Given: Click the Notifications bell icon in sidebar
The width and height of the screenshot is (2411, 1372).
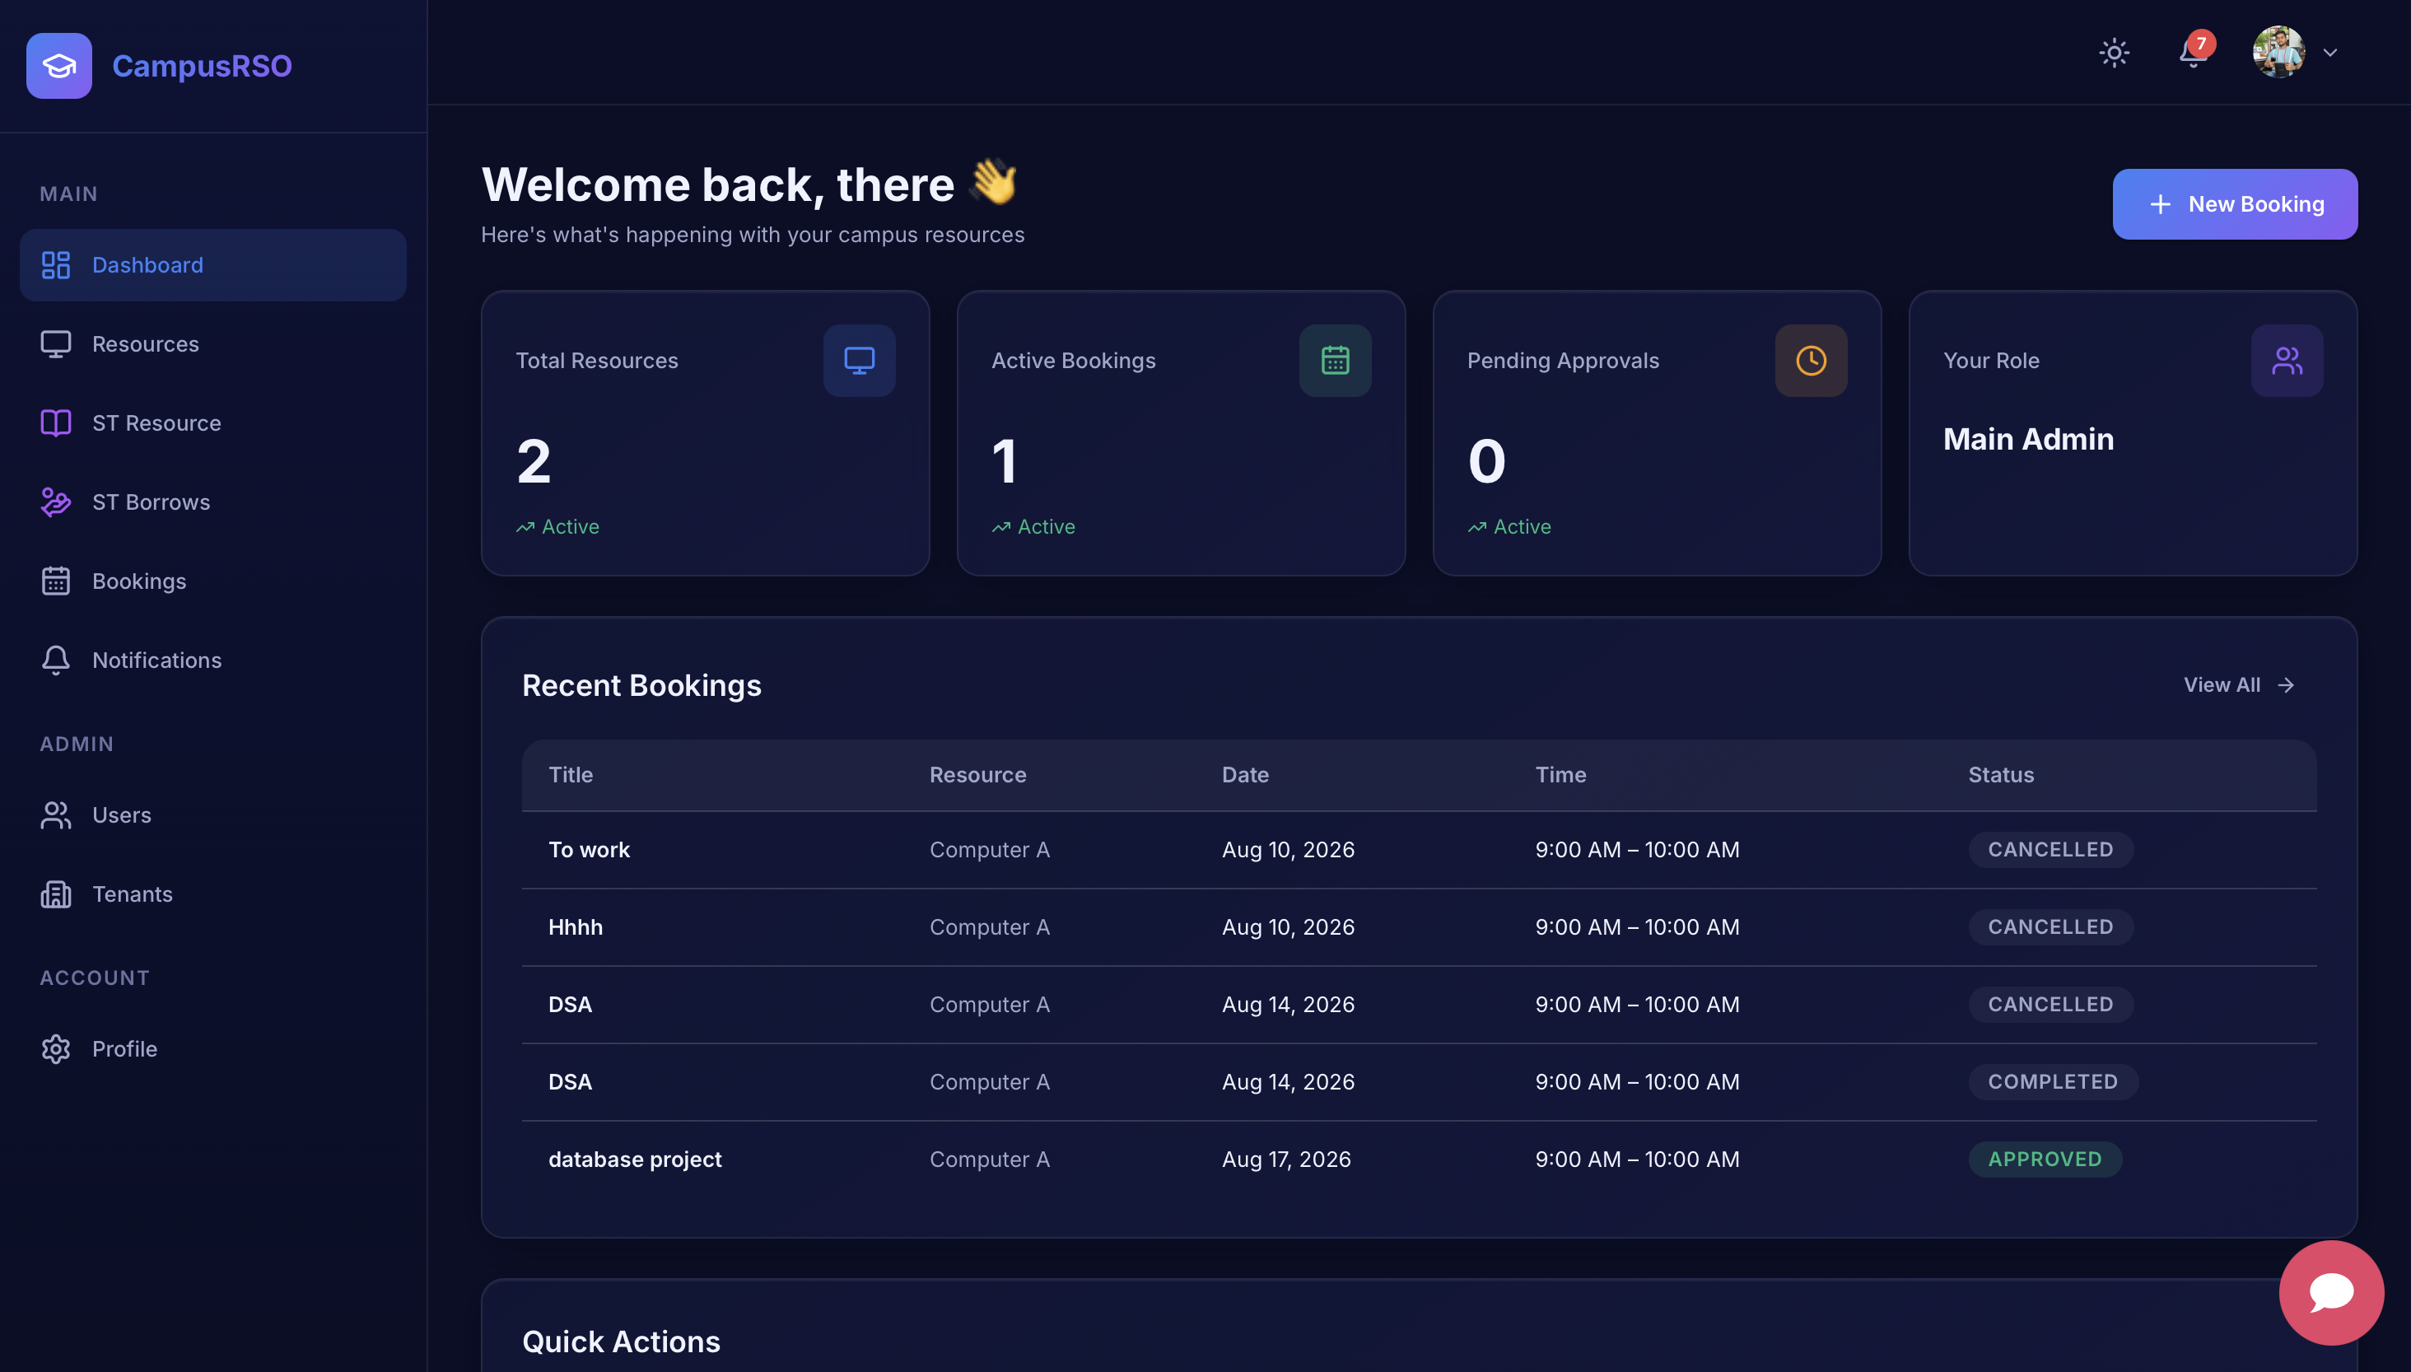Looking at the screenshot, I should (x=56, y=660).
